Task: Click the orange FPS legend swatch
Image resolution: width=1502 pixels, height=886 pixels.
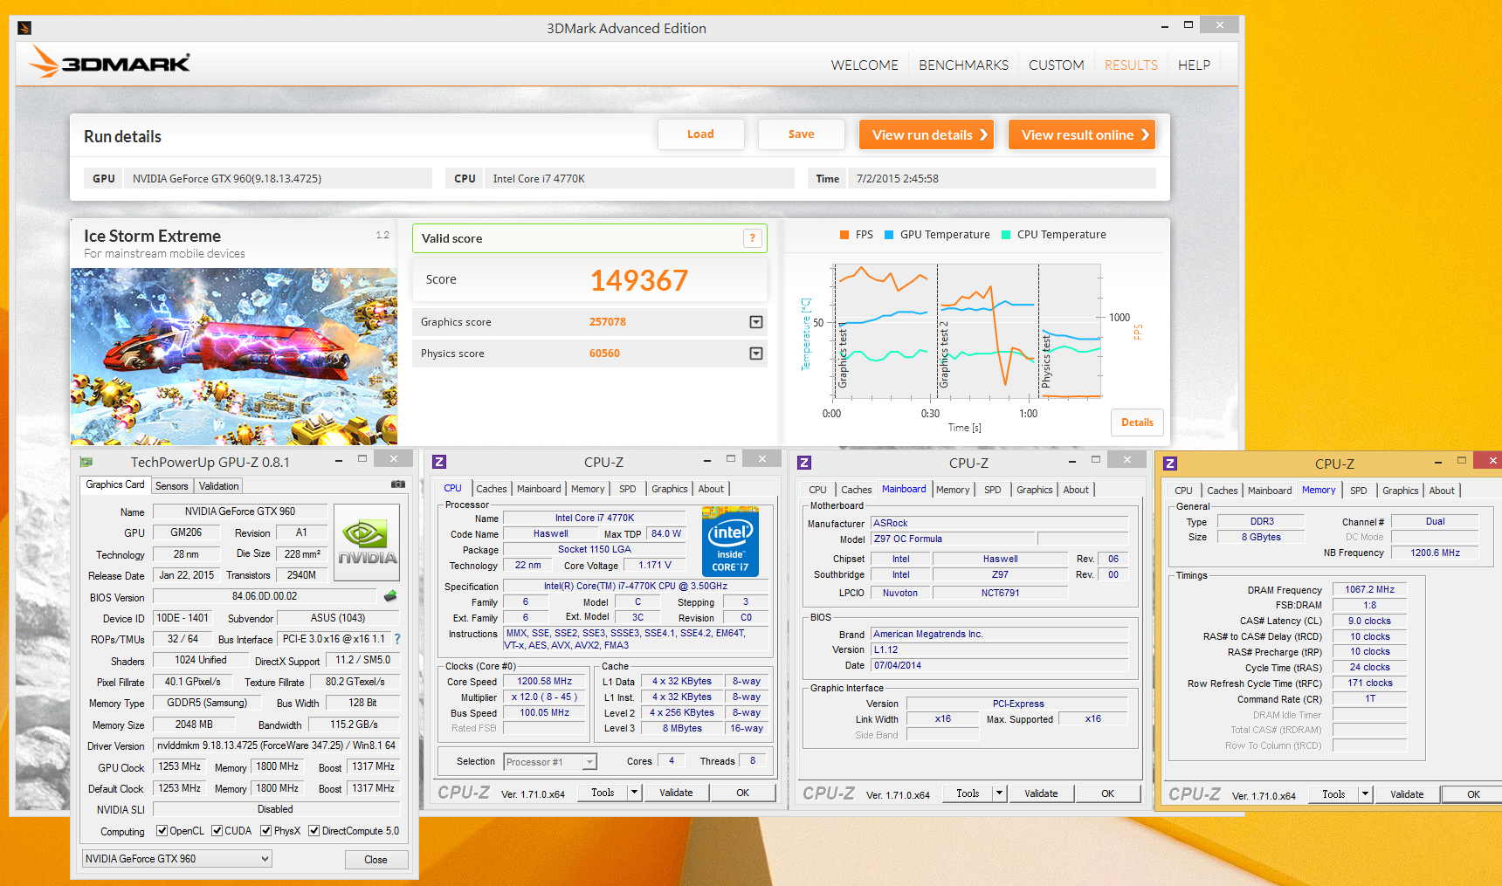Action: pos(844,235)
